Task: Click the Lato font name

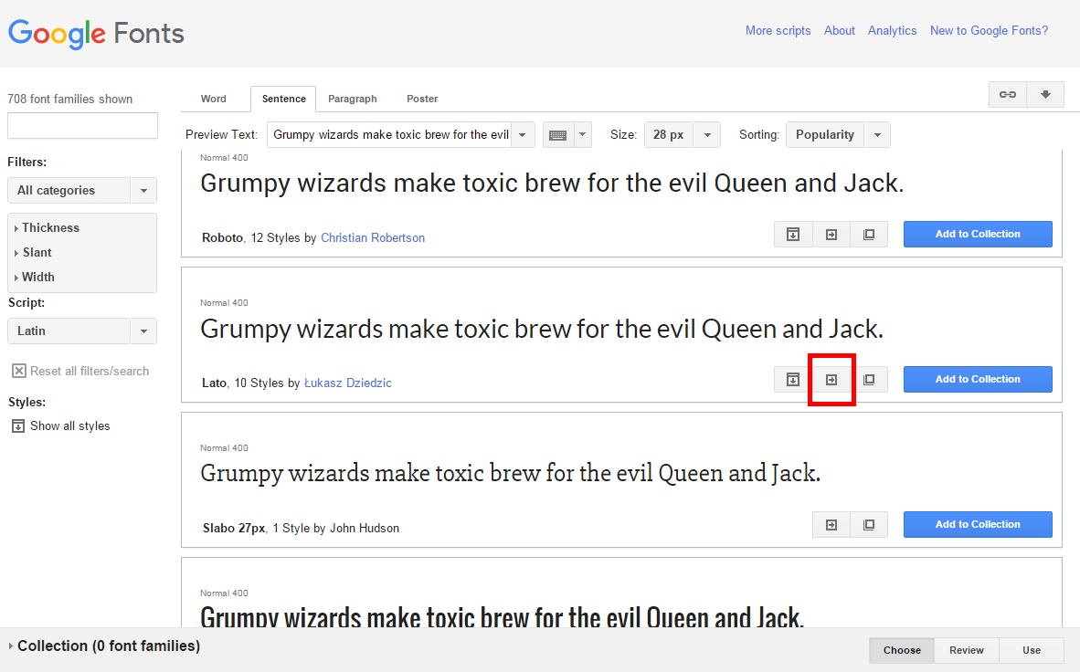Action: click(214, 383)
